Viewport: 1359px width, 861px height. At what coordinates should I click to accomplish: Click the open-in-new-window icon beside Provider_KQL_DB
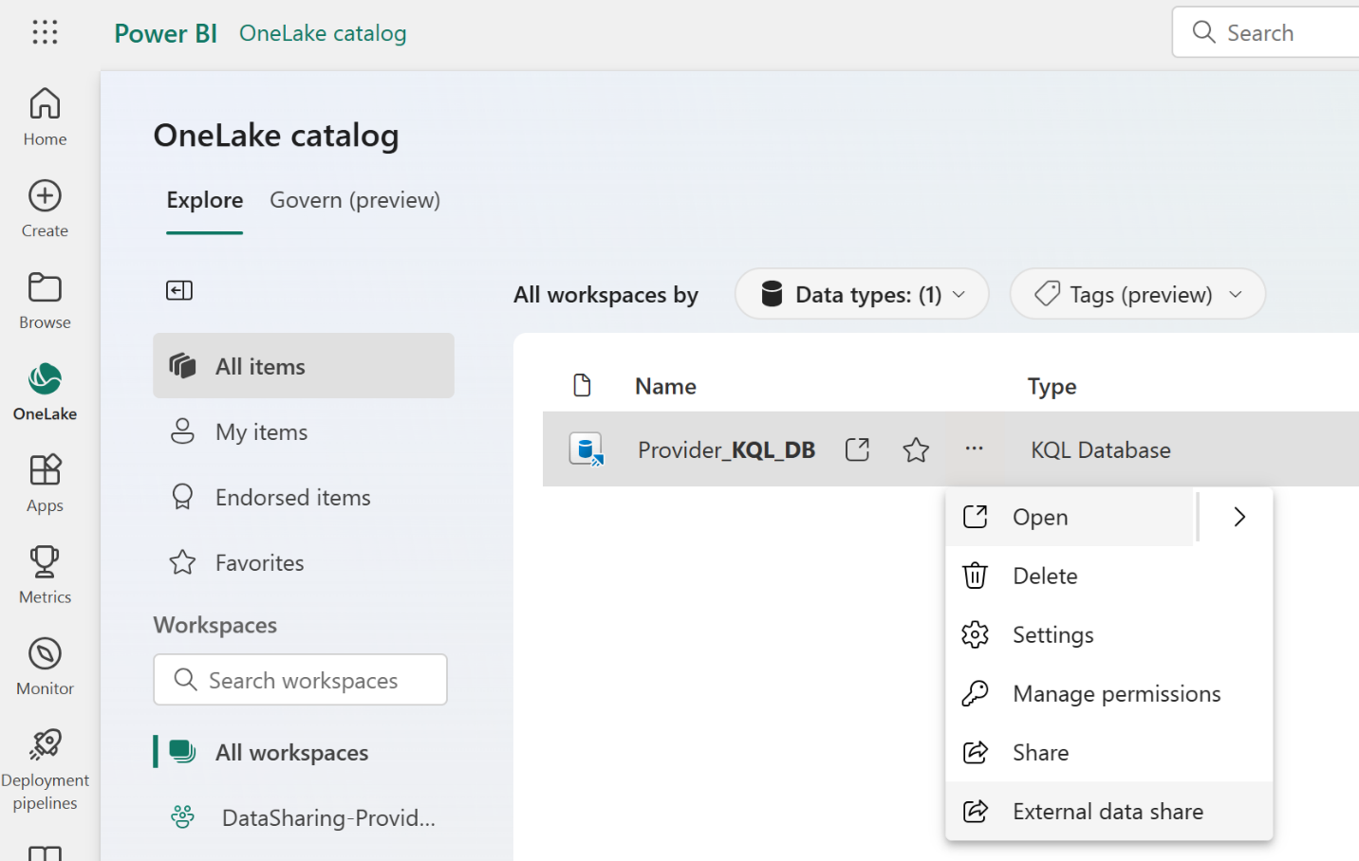coord(857,449)
